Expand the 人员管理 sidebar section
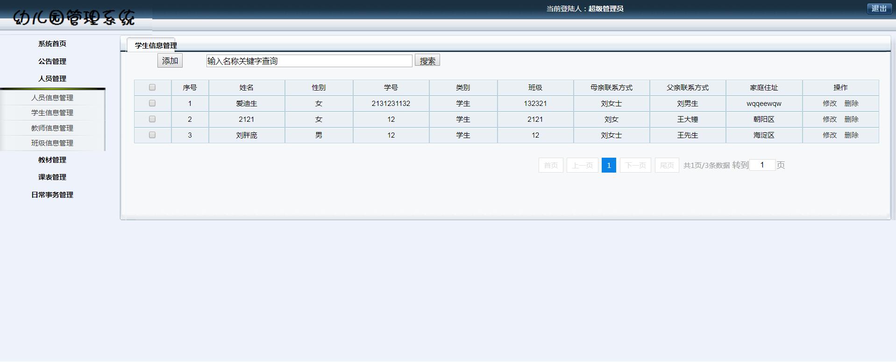 tap(52, 78)
